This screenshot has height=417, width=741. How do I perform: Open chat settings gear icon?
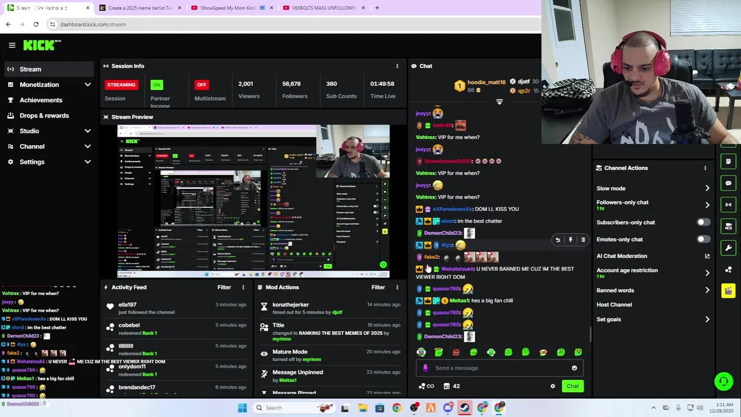coord(553,386)
